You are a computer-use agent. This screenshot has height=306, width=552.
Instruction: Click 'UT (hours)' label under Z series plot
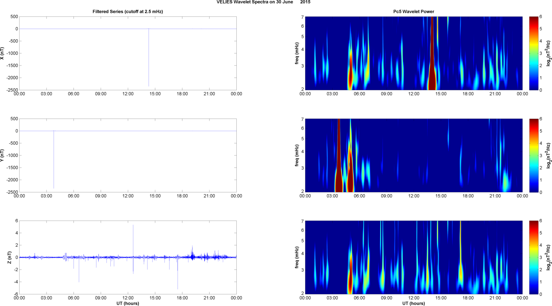click(x=128, y=303)
